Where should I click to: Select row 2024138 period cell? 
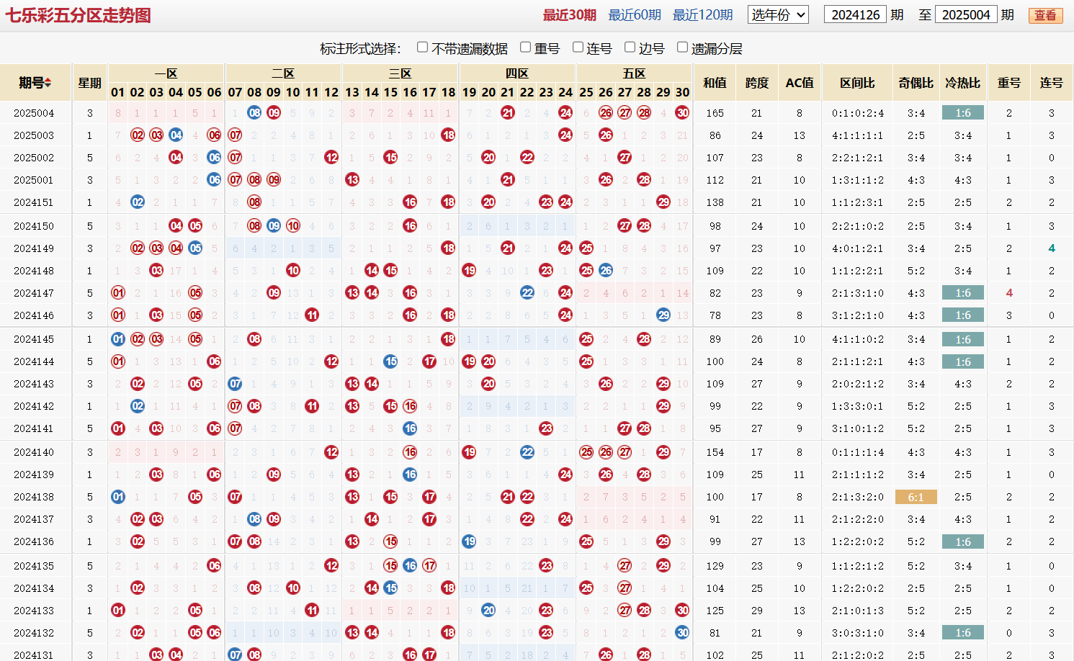[34, 497]
